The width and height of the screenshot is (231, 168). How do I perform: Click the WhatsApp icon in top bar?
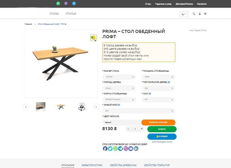tap(58, 3)
